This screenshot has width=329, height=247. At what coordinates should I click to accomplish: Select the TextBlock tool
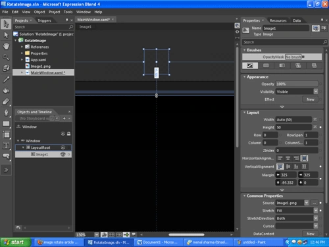(6, 146)
